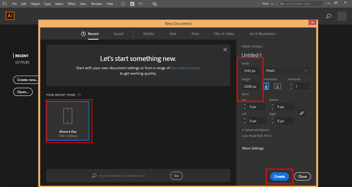Screen dimensions: 352x187
Task: Click the chain icon linking bleed values
Action: click(x=301, y=113)
